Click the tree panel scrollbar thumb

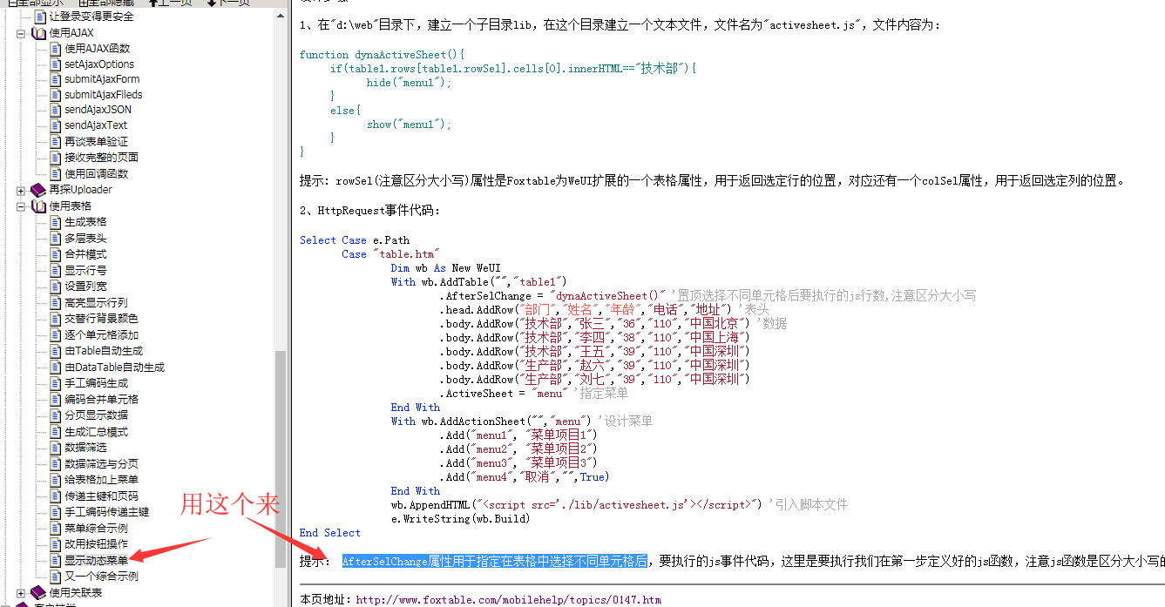[x=281, y=460]
